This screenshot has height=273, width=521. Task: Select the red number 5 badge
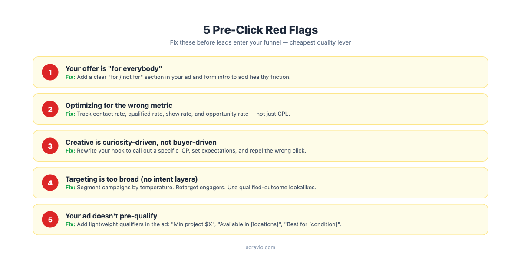pyautogui.click(x=50, y=220)
